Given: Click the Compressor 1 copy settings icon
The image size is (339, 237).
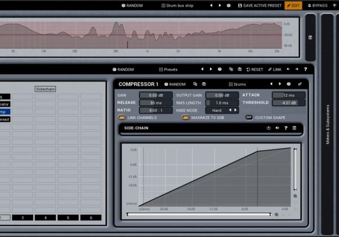Looking at the screenshot, I should 195,84.
